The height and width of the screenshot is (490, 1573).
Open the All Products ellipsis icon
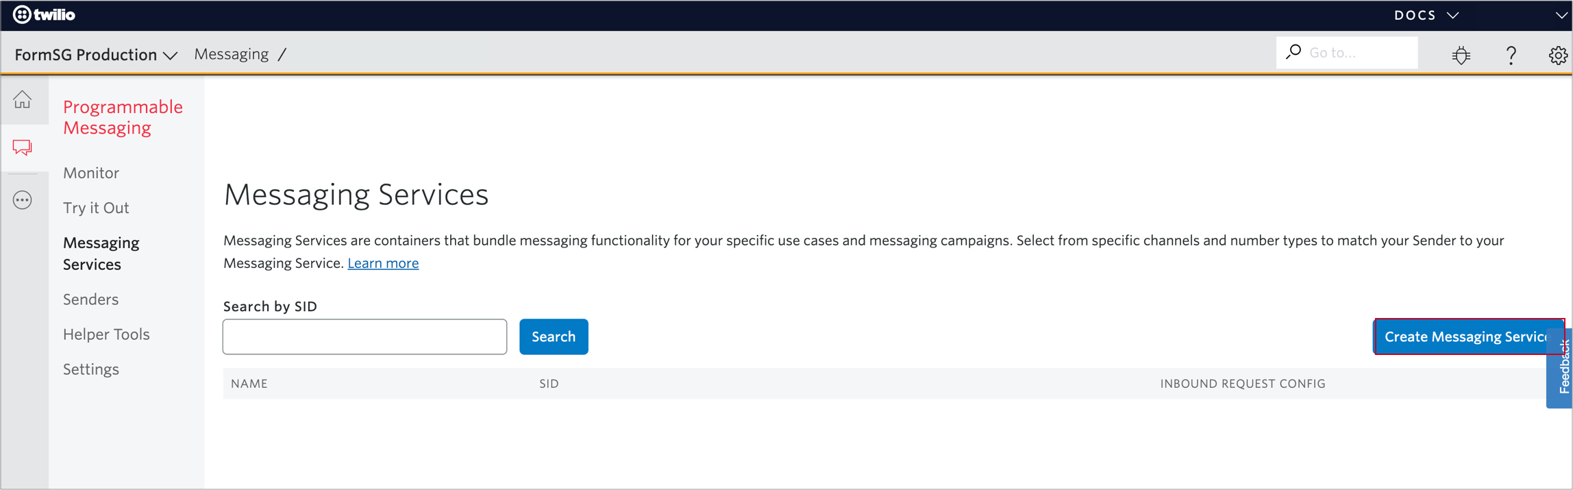pos(23,200)
